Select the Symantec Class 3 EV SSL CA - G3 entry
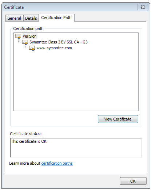Viewport: 152px width, 191px height. coord(59,42)
